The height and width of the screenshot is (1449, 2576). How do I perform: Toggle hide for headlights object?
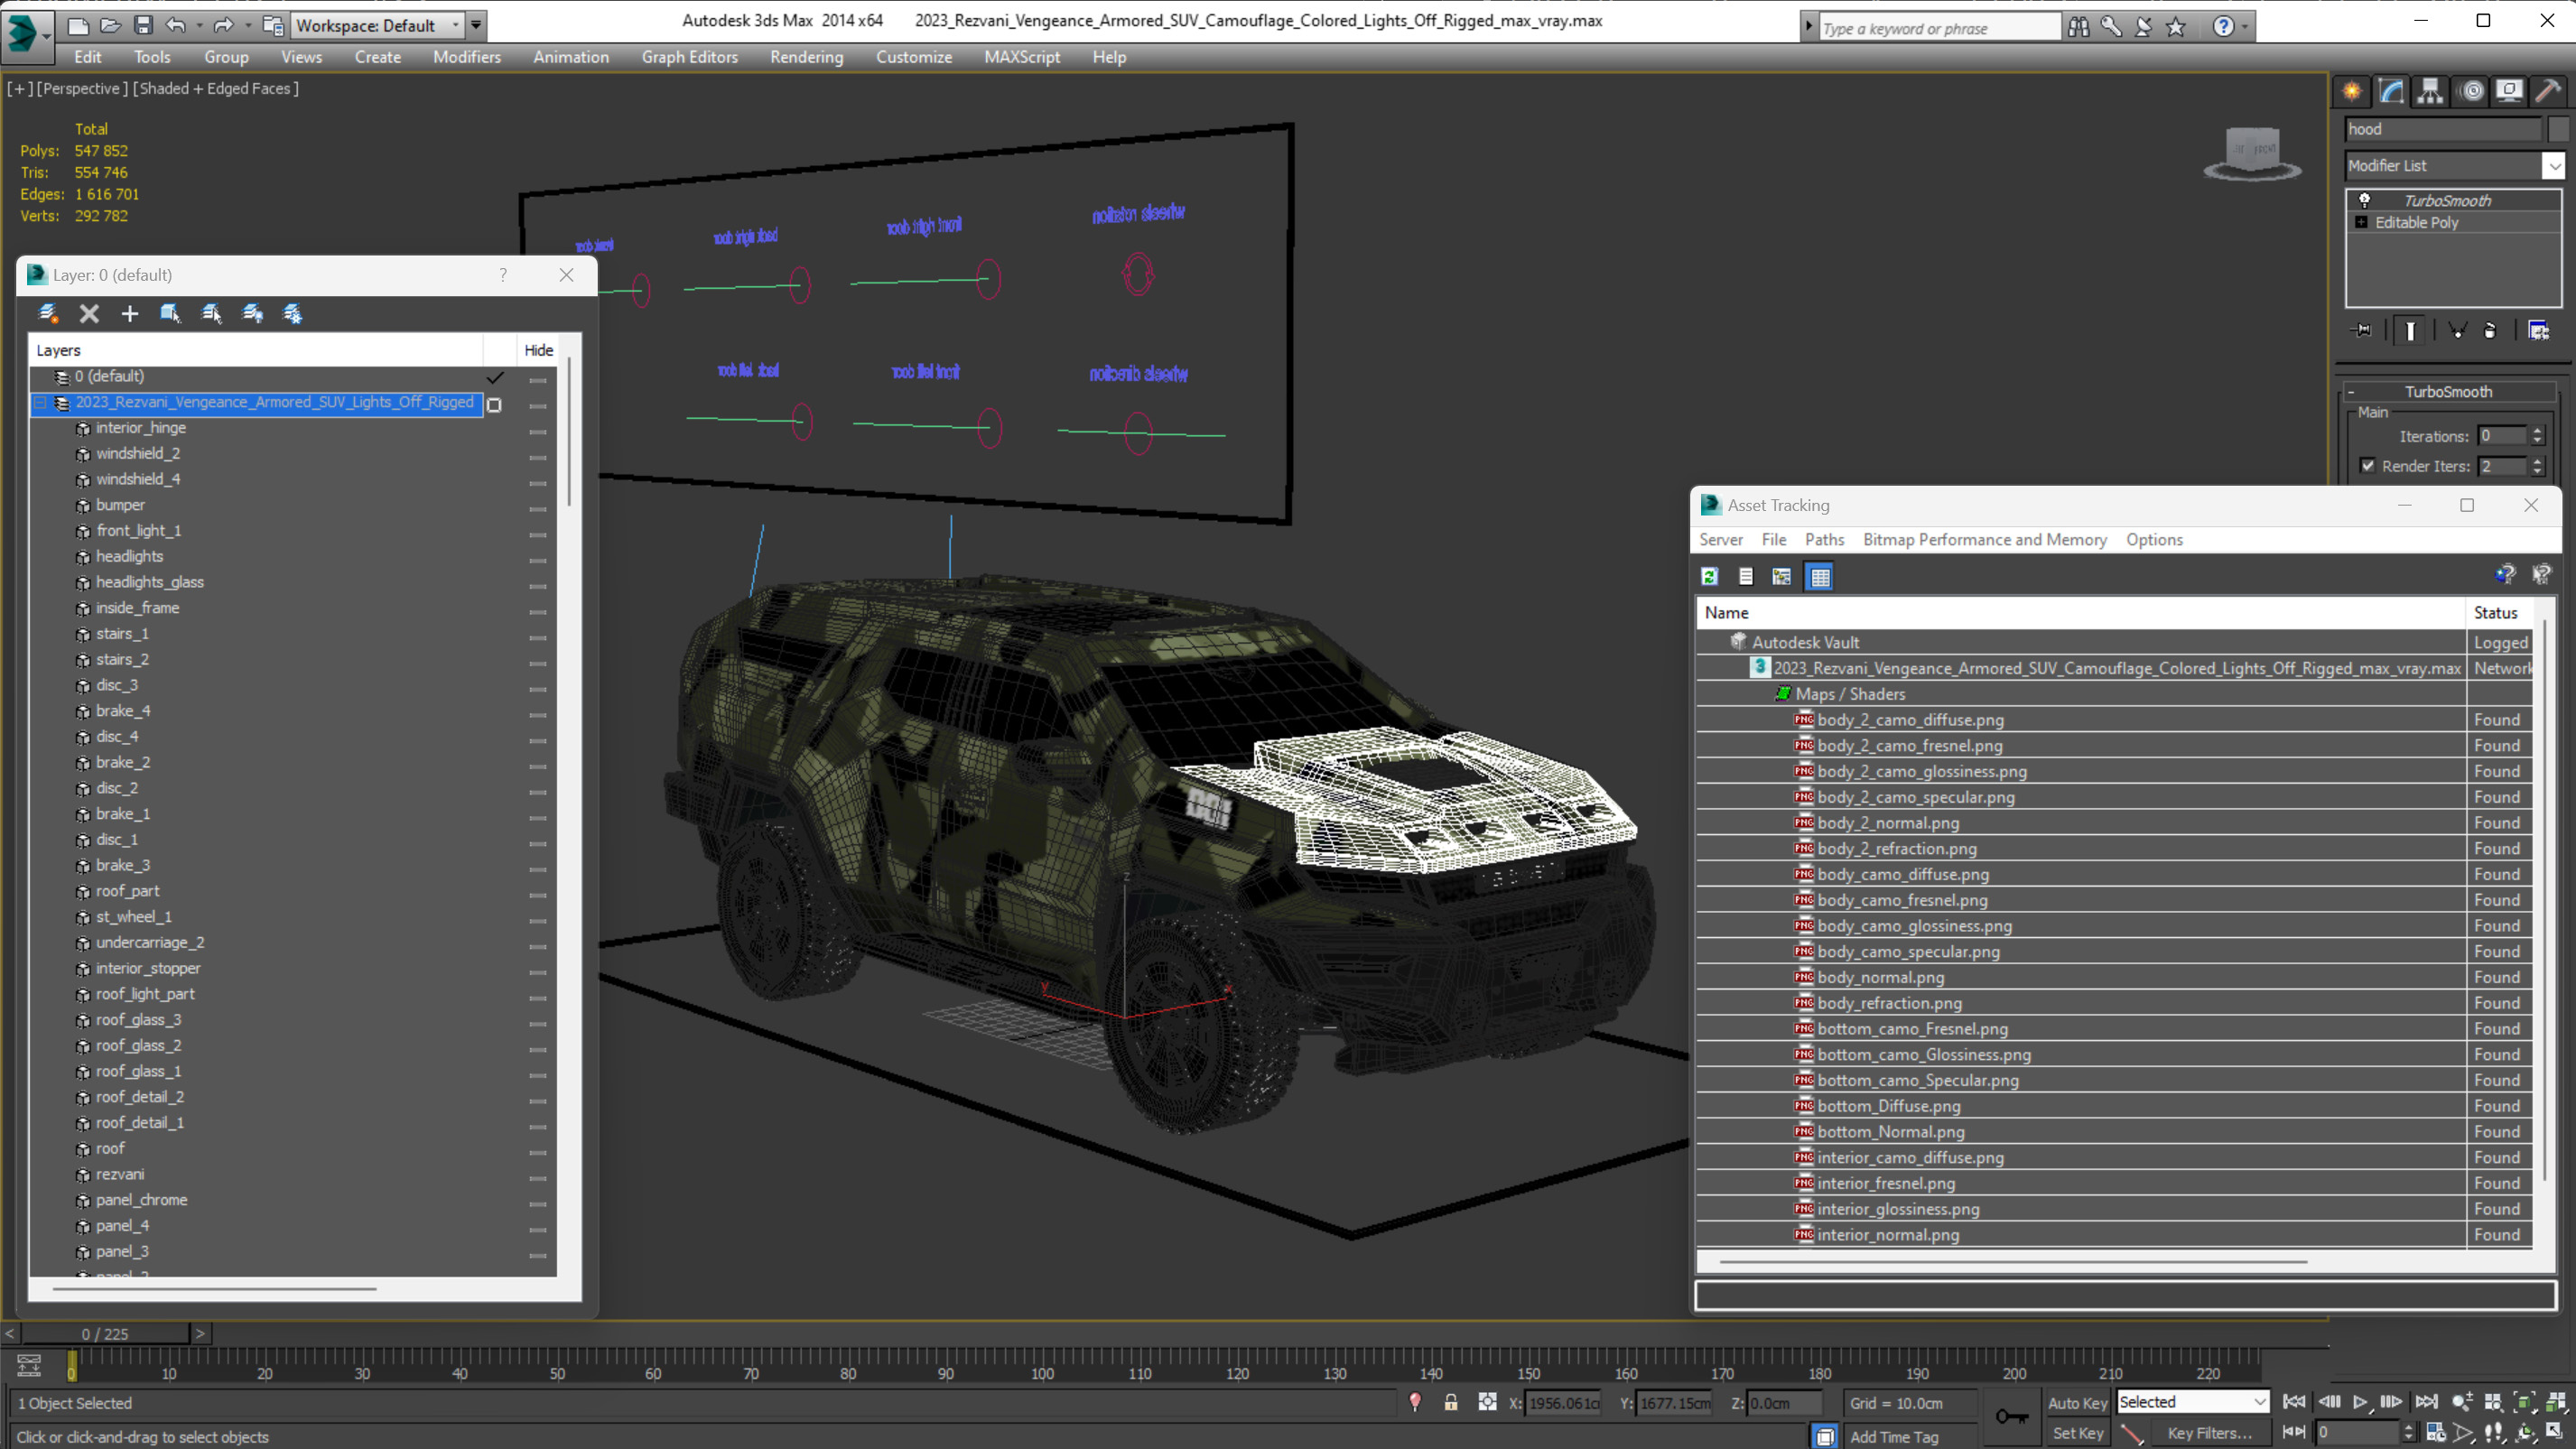pos(538,561)
